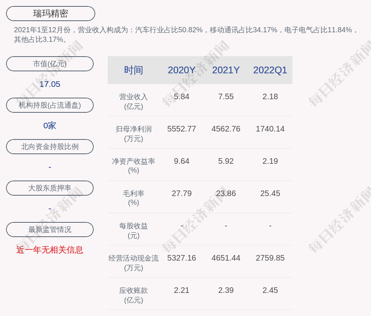This screenshot has height=316, width=371.
Task: Click revenue value 2.18
Action: point(270,97)
